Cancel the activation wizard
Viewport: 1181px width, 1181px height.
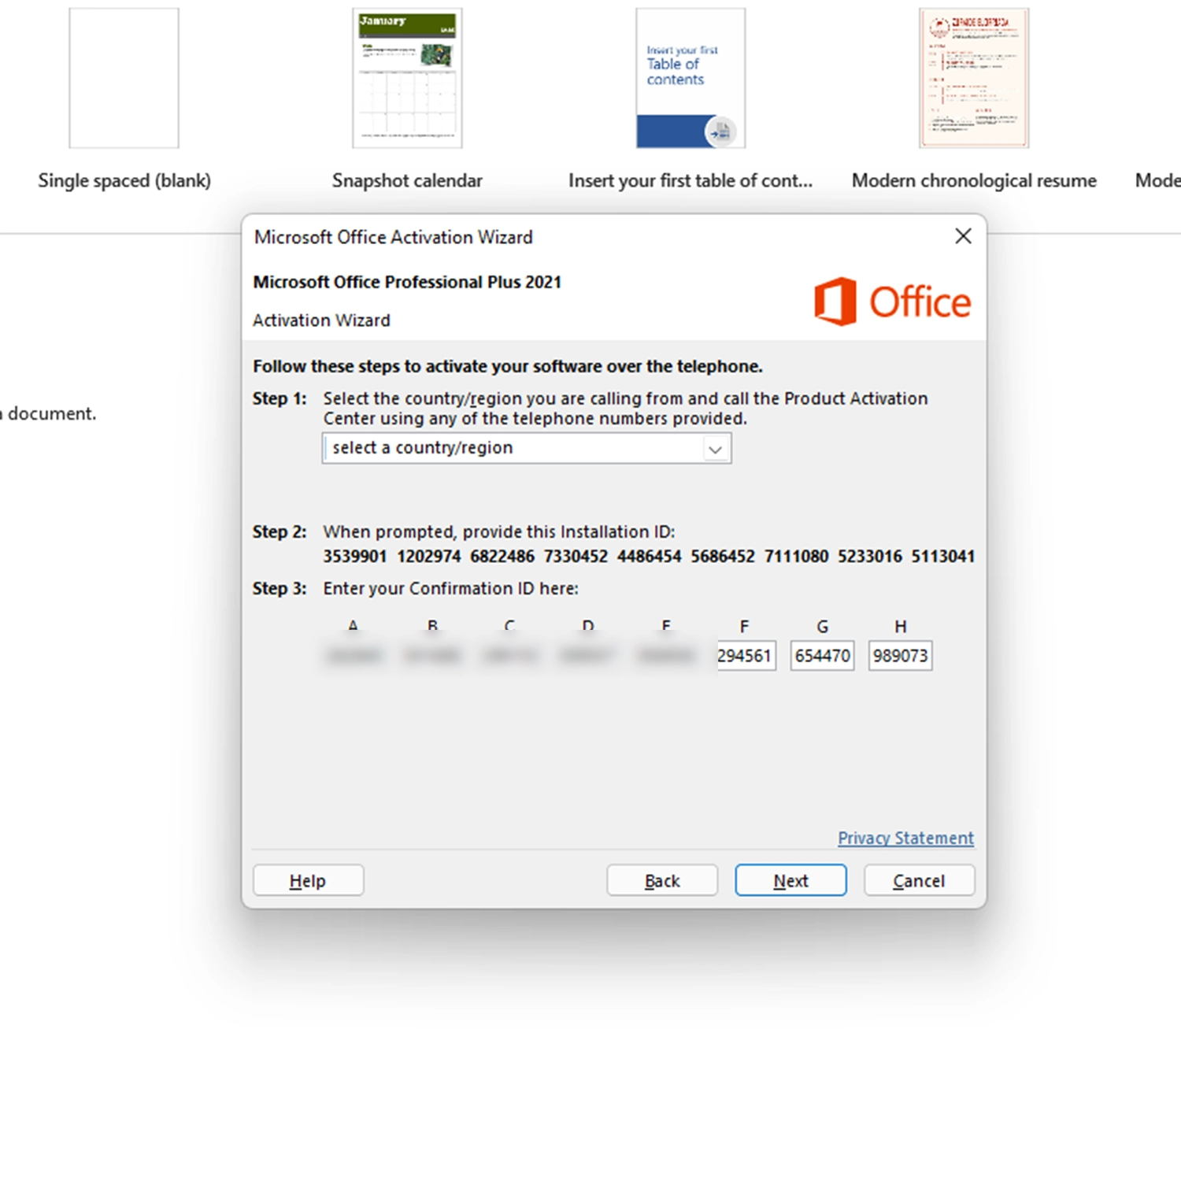point(919,880)
